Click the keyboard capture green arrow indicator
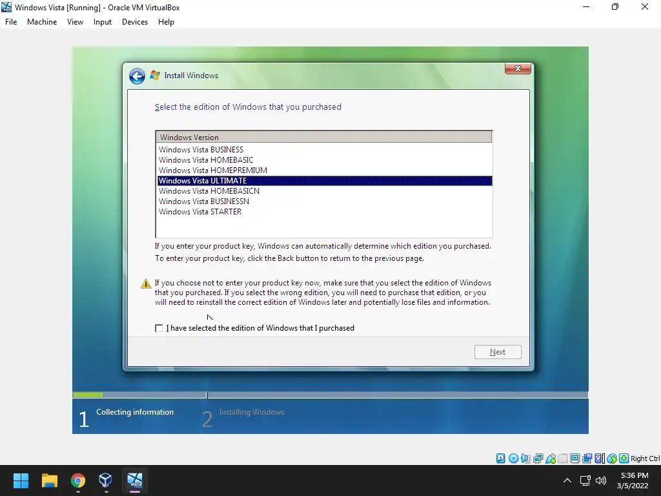Image resolution: width=661 pixels, height=496 pixels. [624, 459]
